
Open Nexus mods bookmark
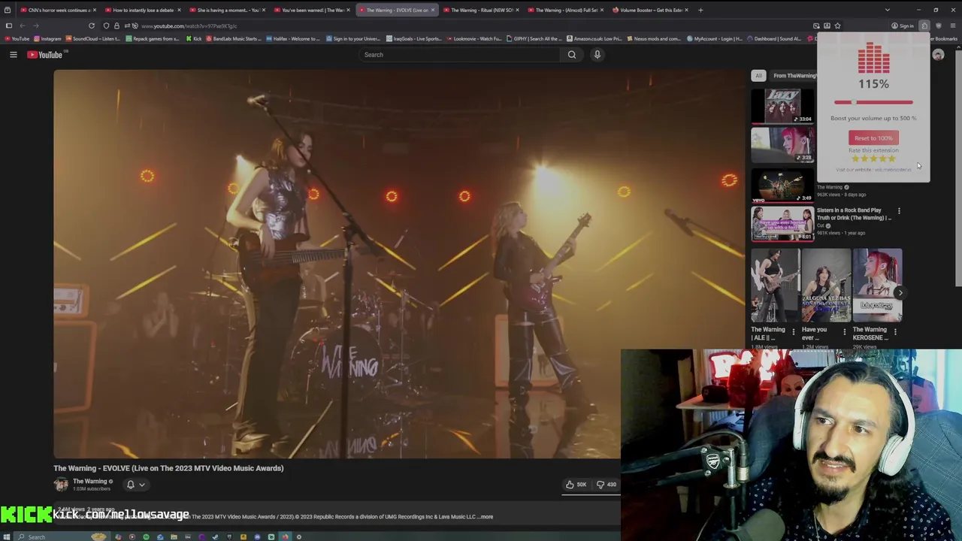click(654, 38)
